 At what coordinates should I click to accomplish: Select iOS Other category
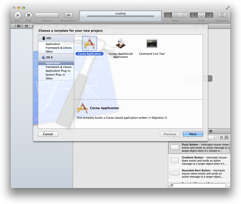tap(49, 51)
